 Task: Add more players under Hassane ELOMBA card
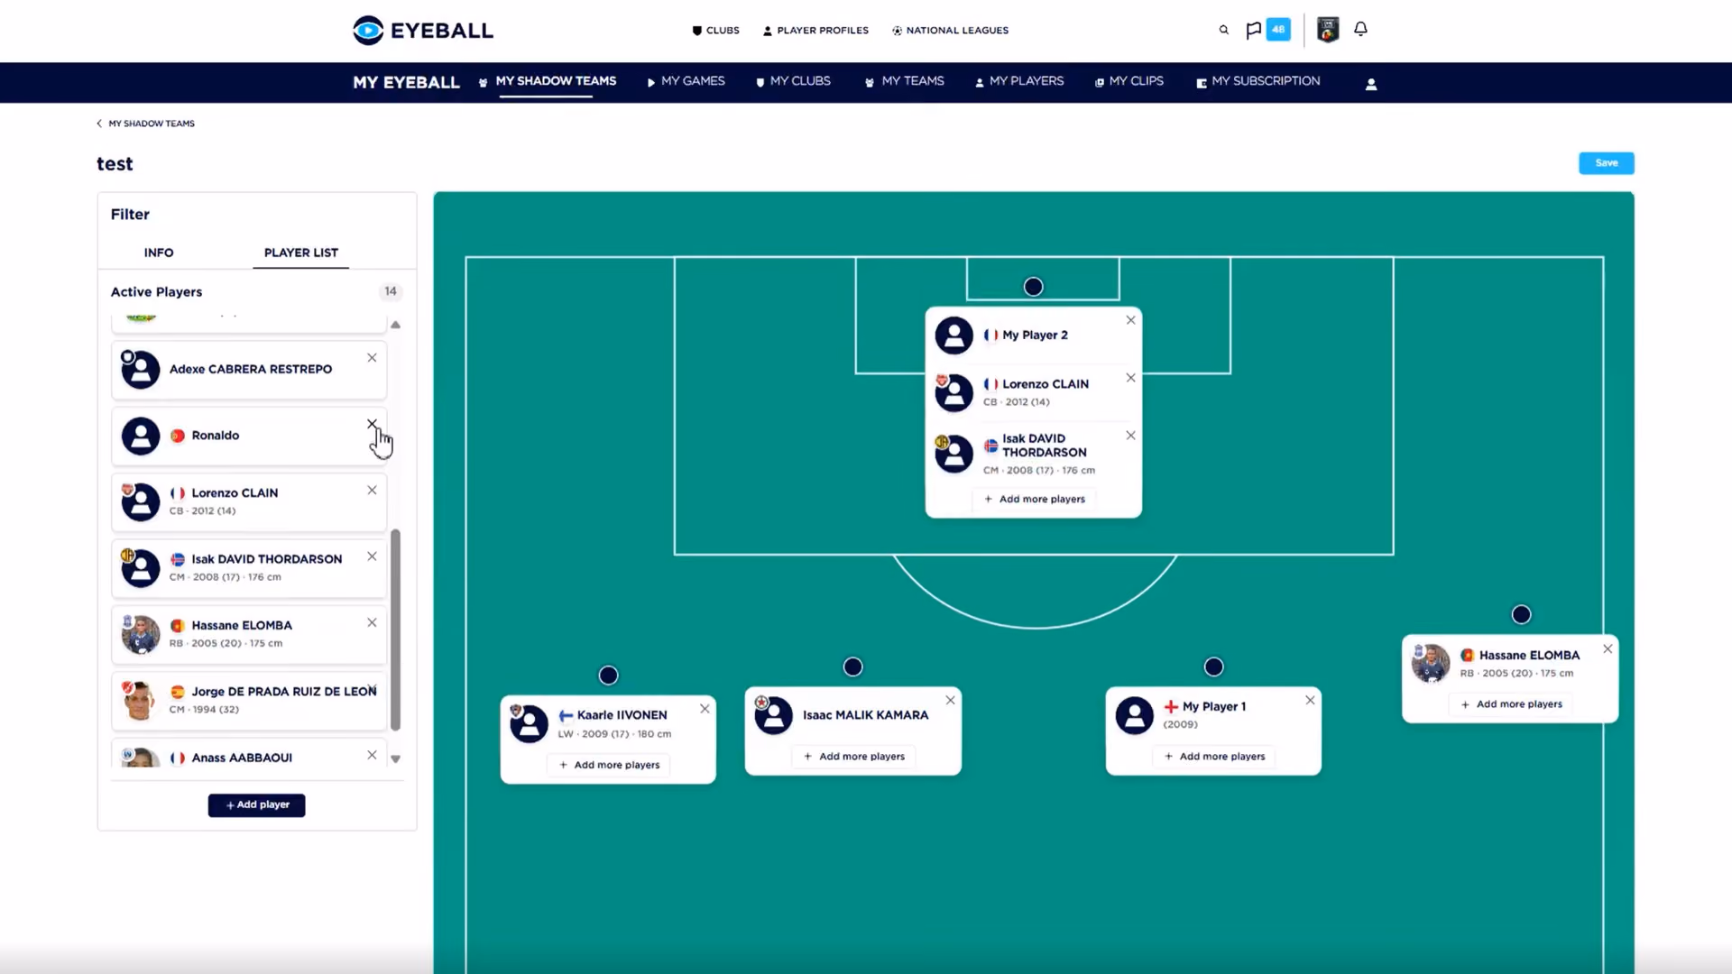pos(1511,704)
